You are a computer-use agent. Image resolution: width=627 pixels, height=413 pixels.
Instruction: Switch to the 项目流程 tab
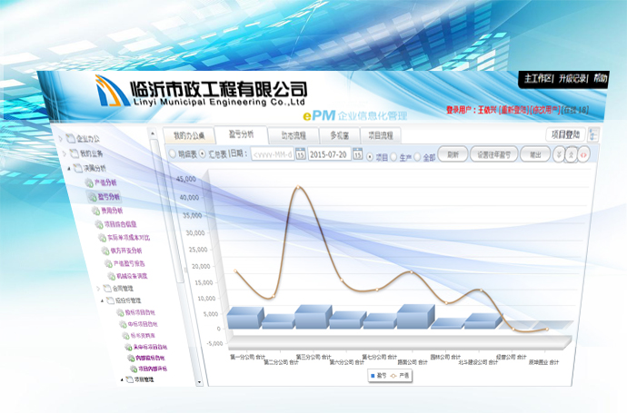[x=380, y=135]
